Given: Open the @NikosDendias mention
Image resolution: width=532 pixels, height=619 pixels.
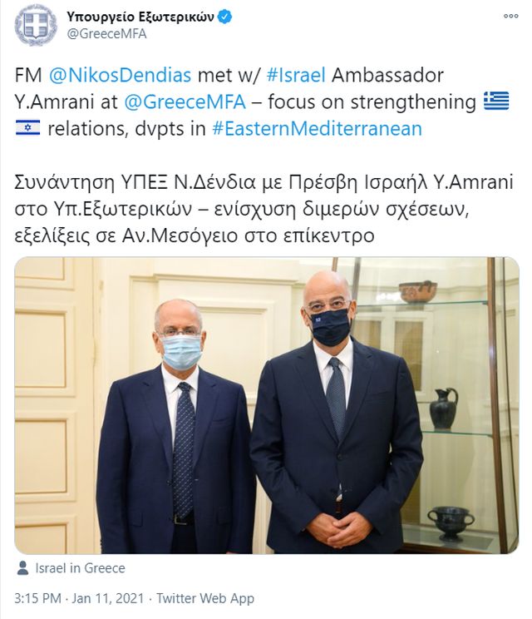Looking at the screenshot, I should [120, 75].
